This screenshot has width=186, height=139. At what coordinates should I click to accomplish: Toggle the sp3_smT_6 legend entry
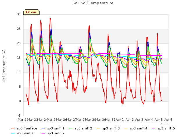23,133
